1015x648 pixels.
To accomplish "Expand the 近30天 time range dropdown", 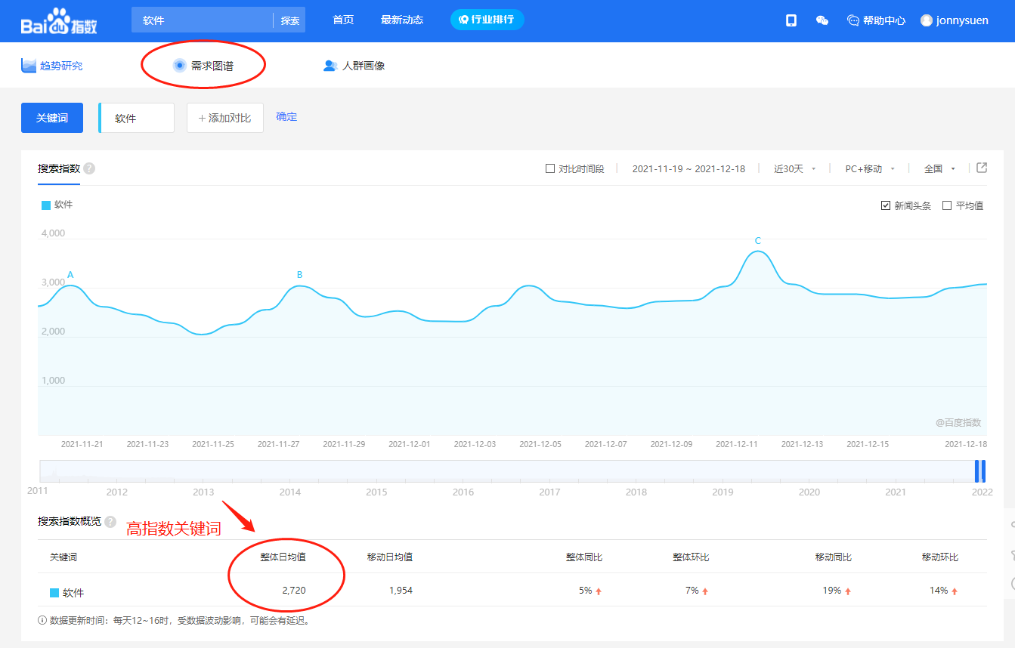I will (794, 168).
